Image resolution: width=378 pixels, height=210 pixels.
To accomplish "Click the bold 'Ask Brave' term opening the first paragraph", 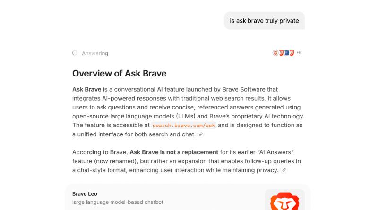I will coord(86,89).
